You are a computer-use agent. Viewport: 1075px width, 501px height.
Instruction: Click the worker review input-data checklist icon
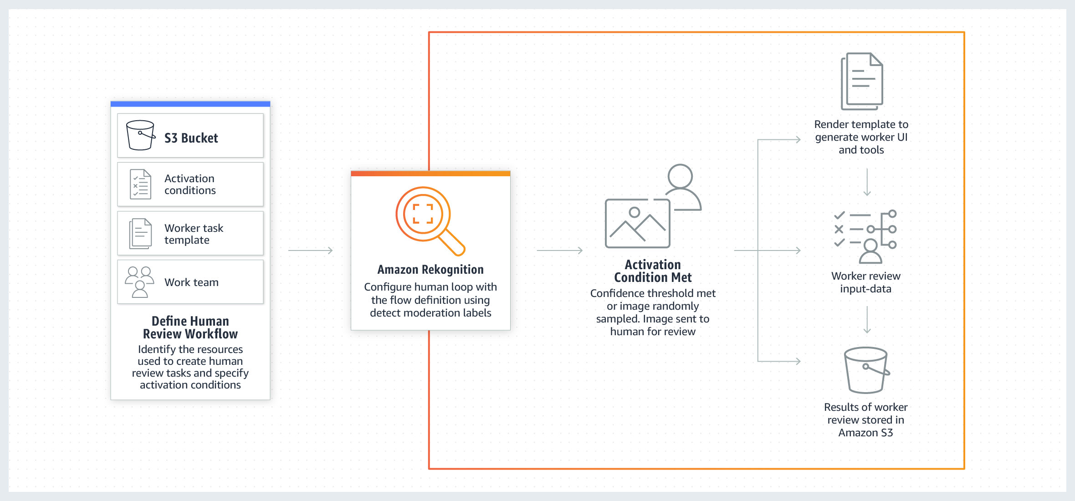tap(857, 243)
